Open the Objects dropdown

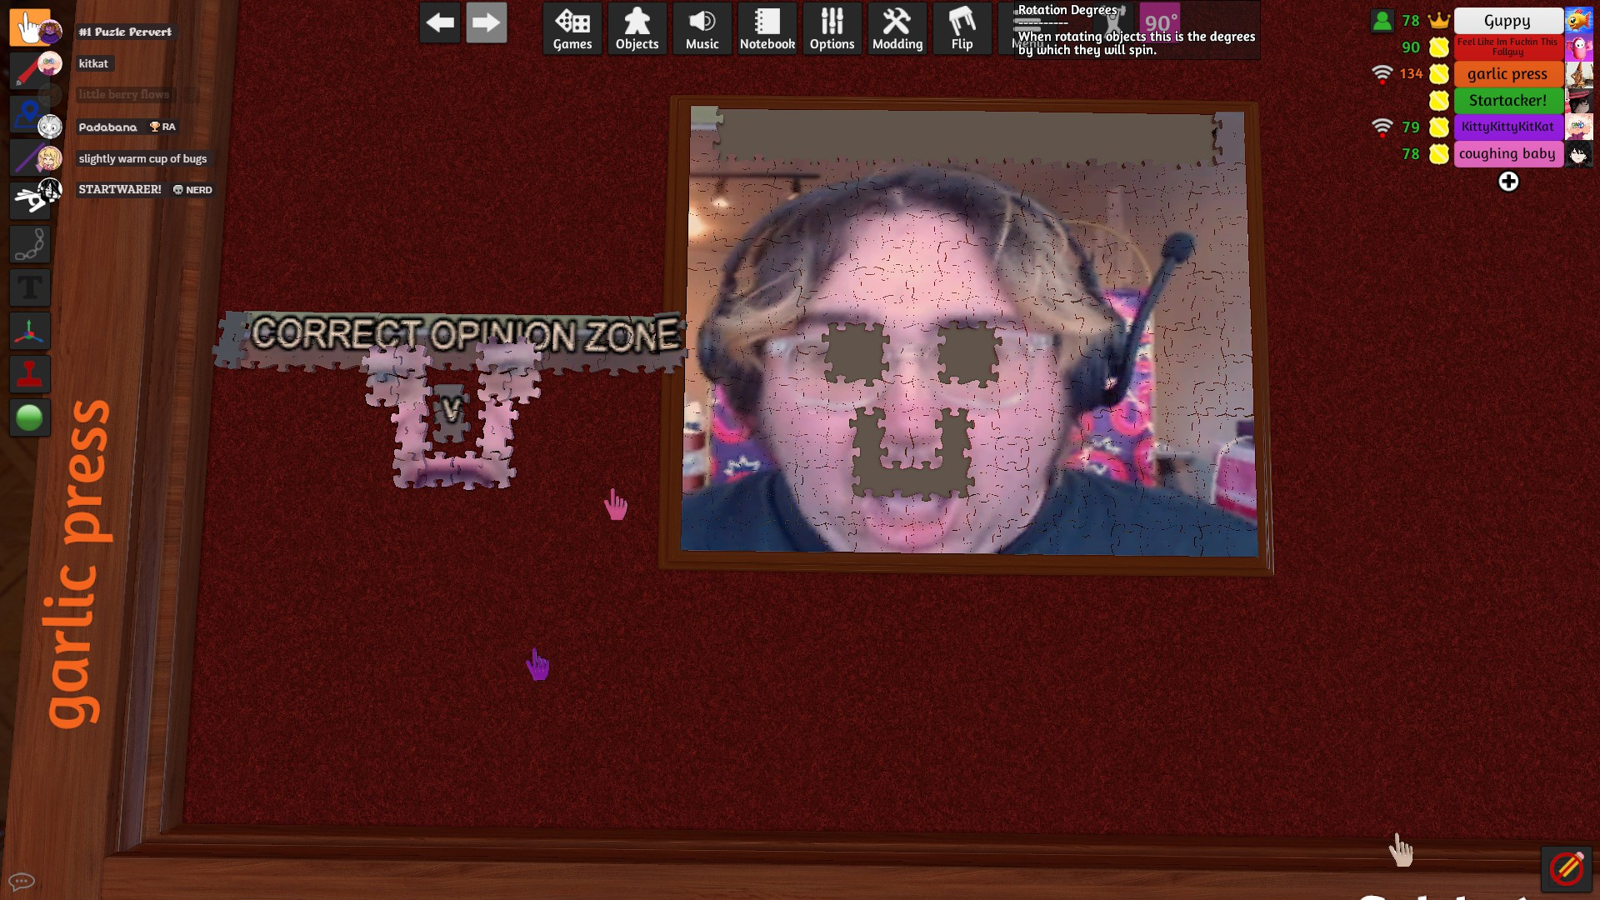pos(637,29)
